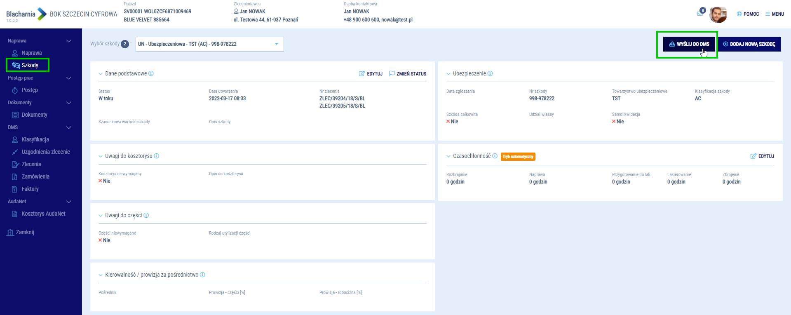Click the info icon next to Ubezpieczenie
Viewport: 791px width, 315px height.
[490, 74]
